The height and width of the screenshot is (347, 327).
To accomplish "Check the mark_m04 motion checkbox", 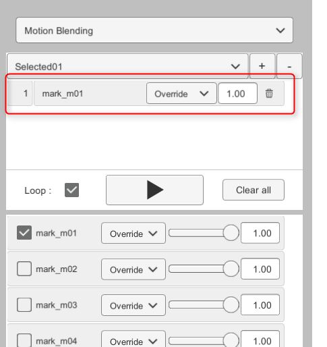I will pyautogui.click(x=24, y=340).
